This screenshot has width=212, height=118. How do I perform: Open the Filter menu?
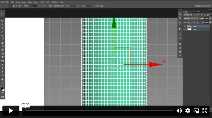(x=42, y=2)
